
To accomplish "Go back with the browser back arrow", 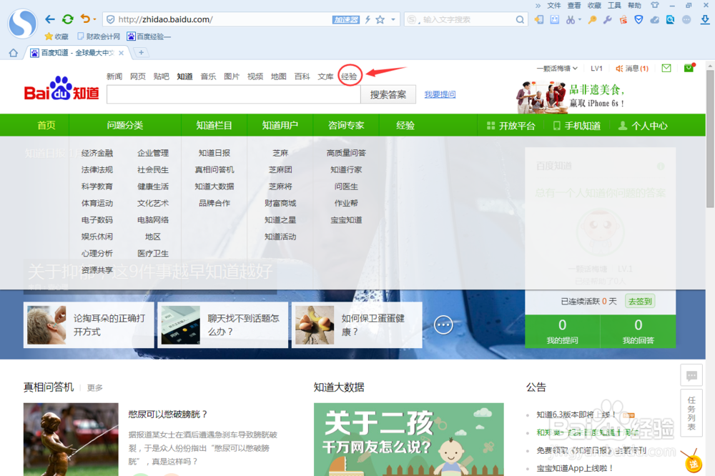I will pos(50,19).
